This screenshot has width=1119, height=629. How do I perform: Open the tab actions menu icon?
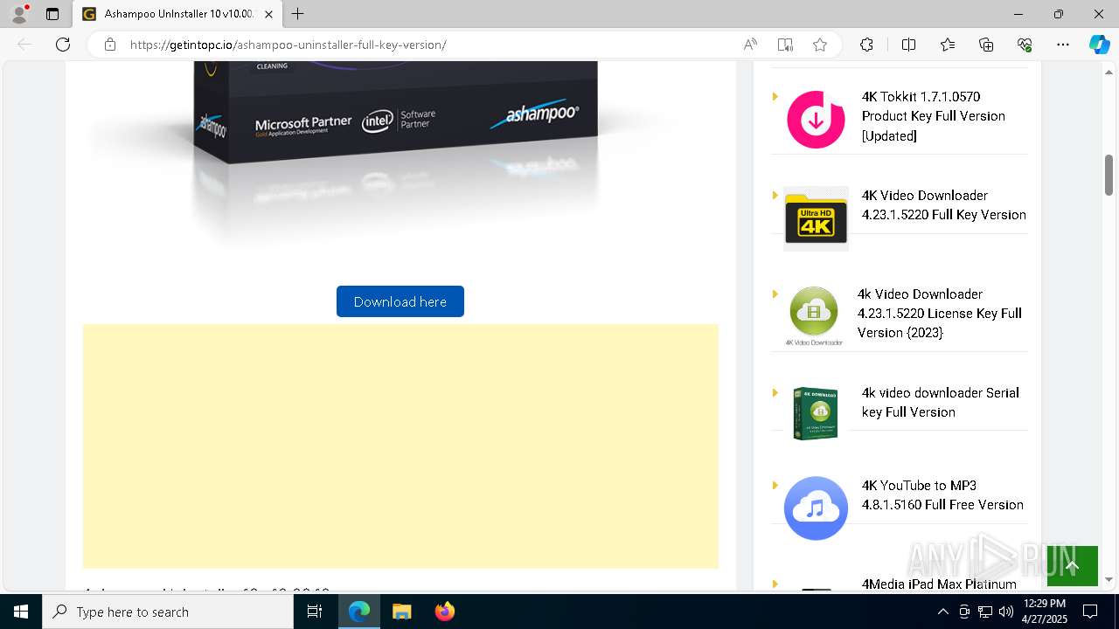click(52, 14)
